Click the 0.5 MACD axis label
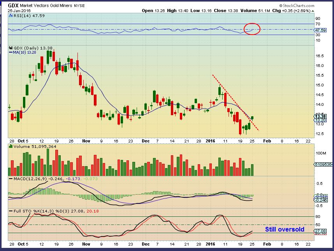Viewport: 334px width, 251px height. tap(320, 184)
